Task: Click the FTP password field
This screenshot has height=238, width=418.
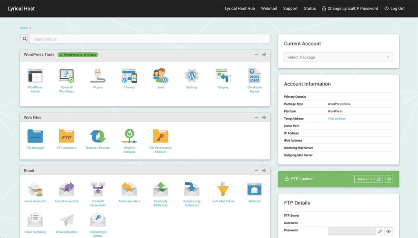Action: coord(352,231)
